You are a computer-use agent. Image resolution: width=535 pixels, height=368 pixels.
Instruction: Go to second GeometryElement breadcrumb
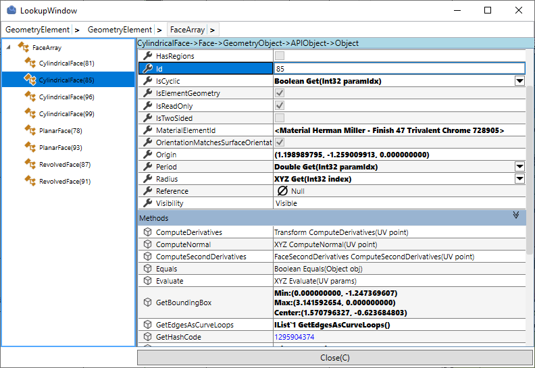tap(120, 30)
